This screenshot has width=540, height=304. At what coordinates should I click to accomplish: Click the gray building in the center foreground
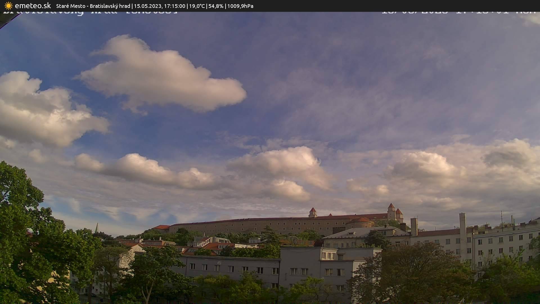pos(253,267)
